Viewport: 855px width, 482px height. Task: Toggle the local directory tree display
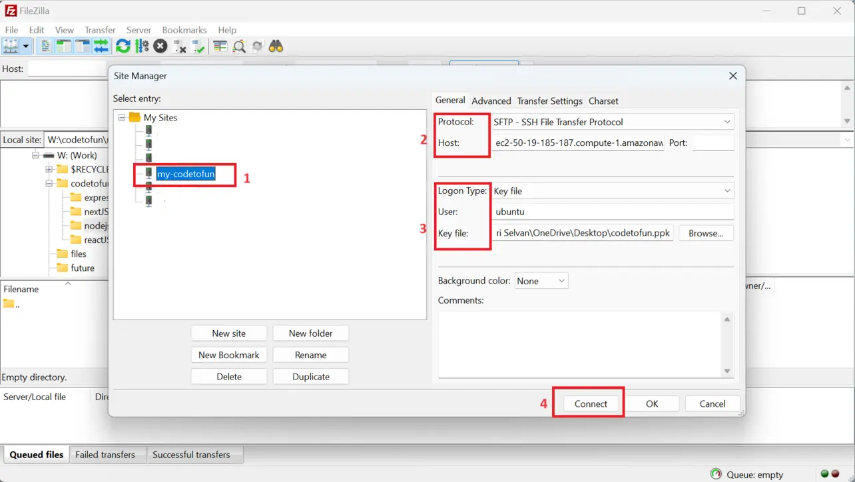pyautogui.click(x=64, y=46)
